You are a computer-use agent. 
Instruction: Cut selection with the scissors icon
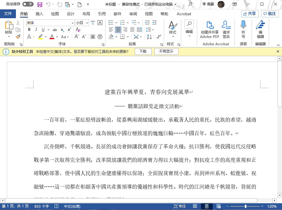tap(18, 23)
